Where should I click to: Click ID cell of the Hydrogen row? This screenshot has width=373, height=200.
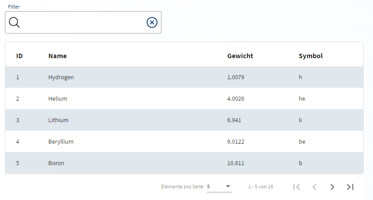(17, 77)
